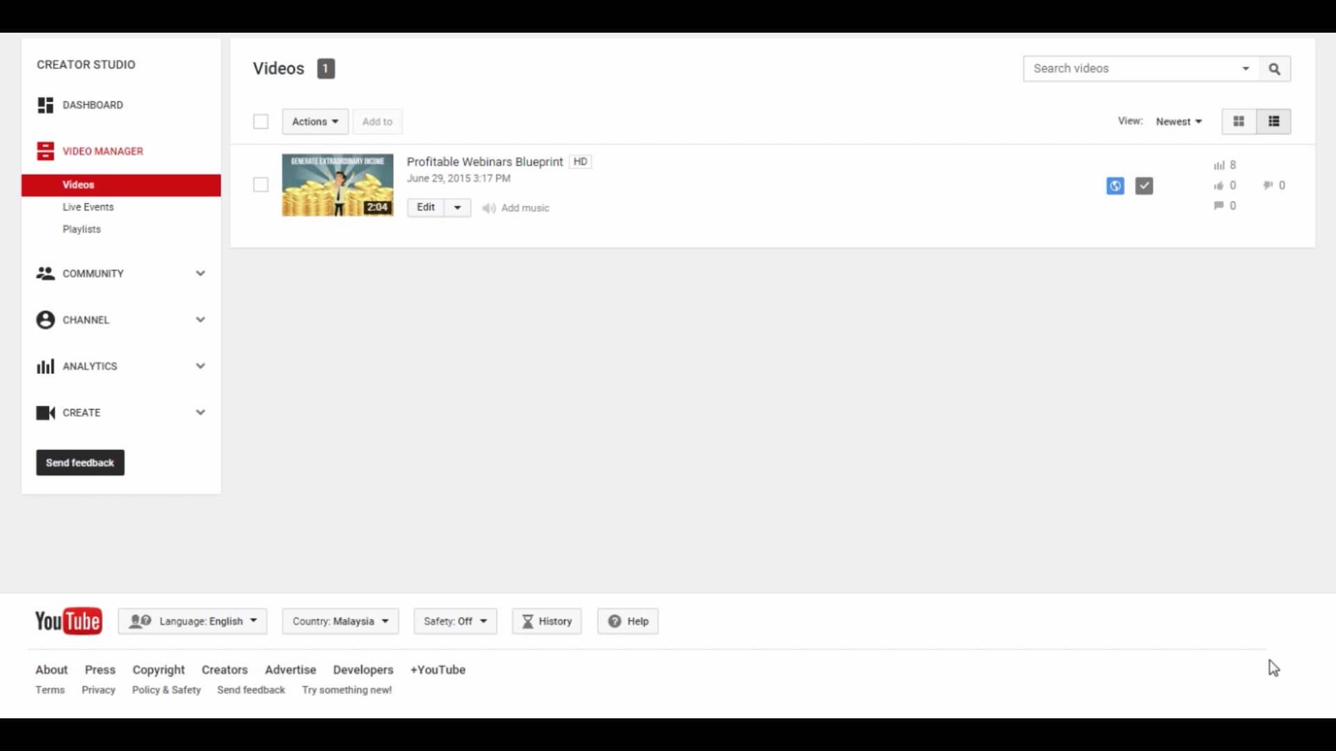Open the Community section icon
This screenshot has height=751, width=1336.
[x=45, y=273]
